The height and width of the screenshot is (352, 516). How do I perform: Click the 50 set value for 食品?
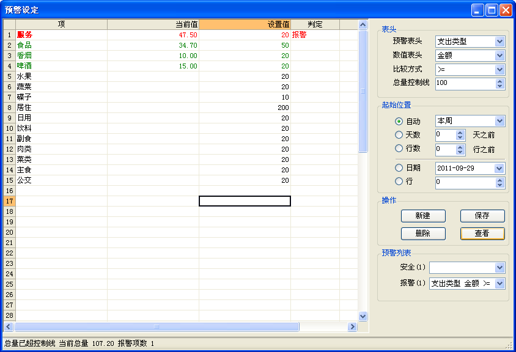(245, 45)
